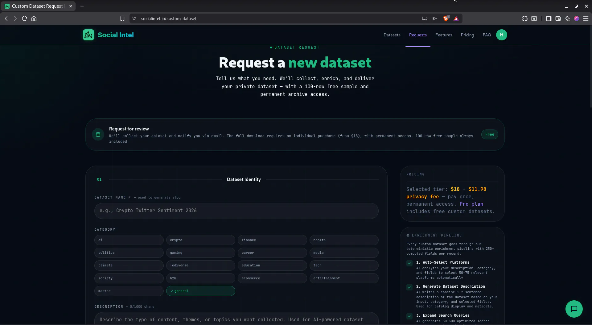This screenshot has height=325, width=592.
Task: Select the gaming category
Action: click(x=200, y=253)
